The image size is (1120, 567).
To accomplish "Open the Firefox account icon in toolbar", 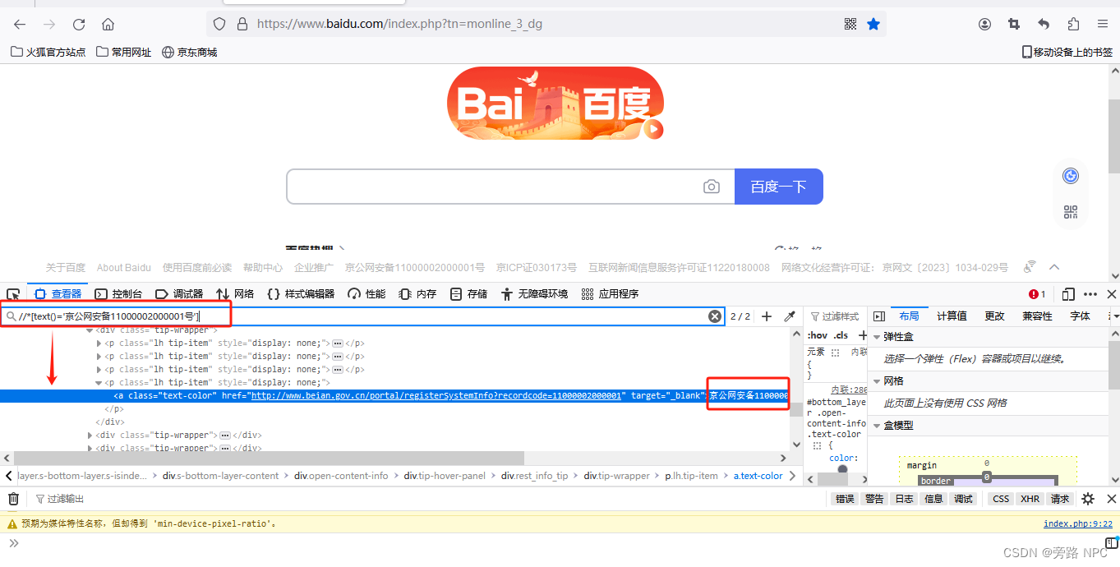I will coord(984,24).
